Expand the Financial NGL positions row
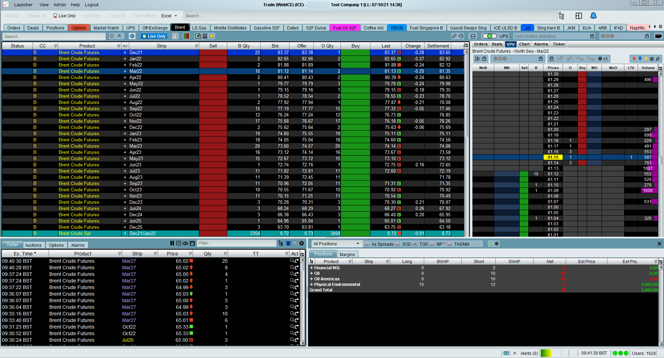 coord(311,268)
